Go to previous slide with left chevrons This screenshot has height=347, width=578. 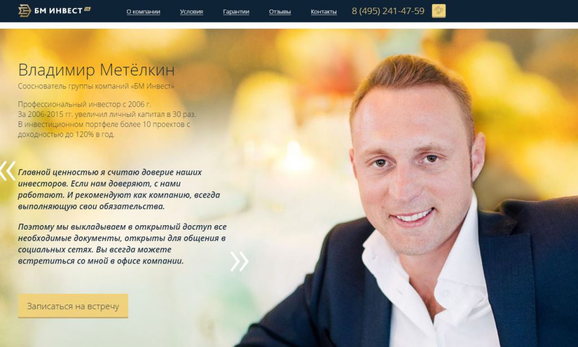point(8,170)
